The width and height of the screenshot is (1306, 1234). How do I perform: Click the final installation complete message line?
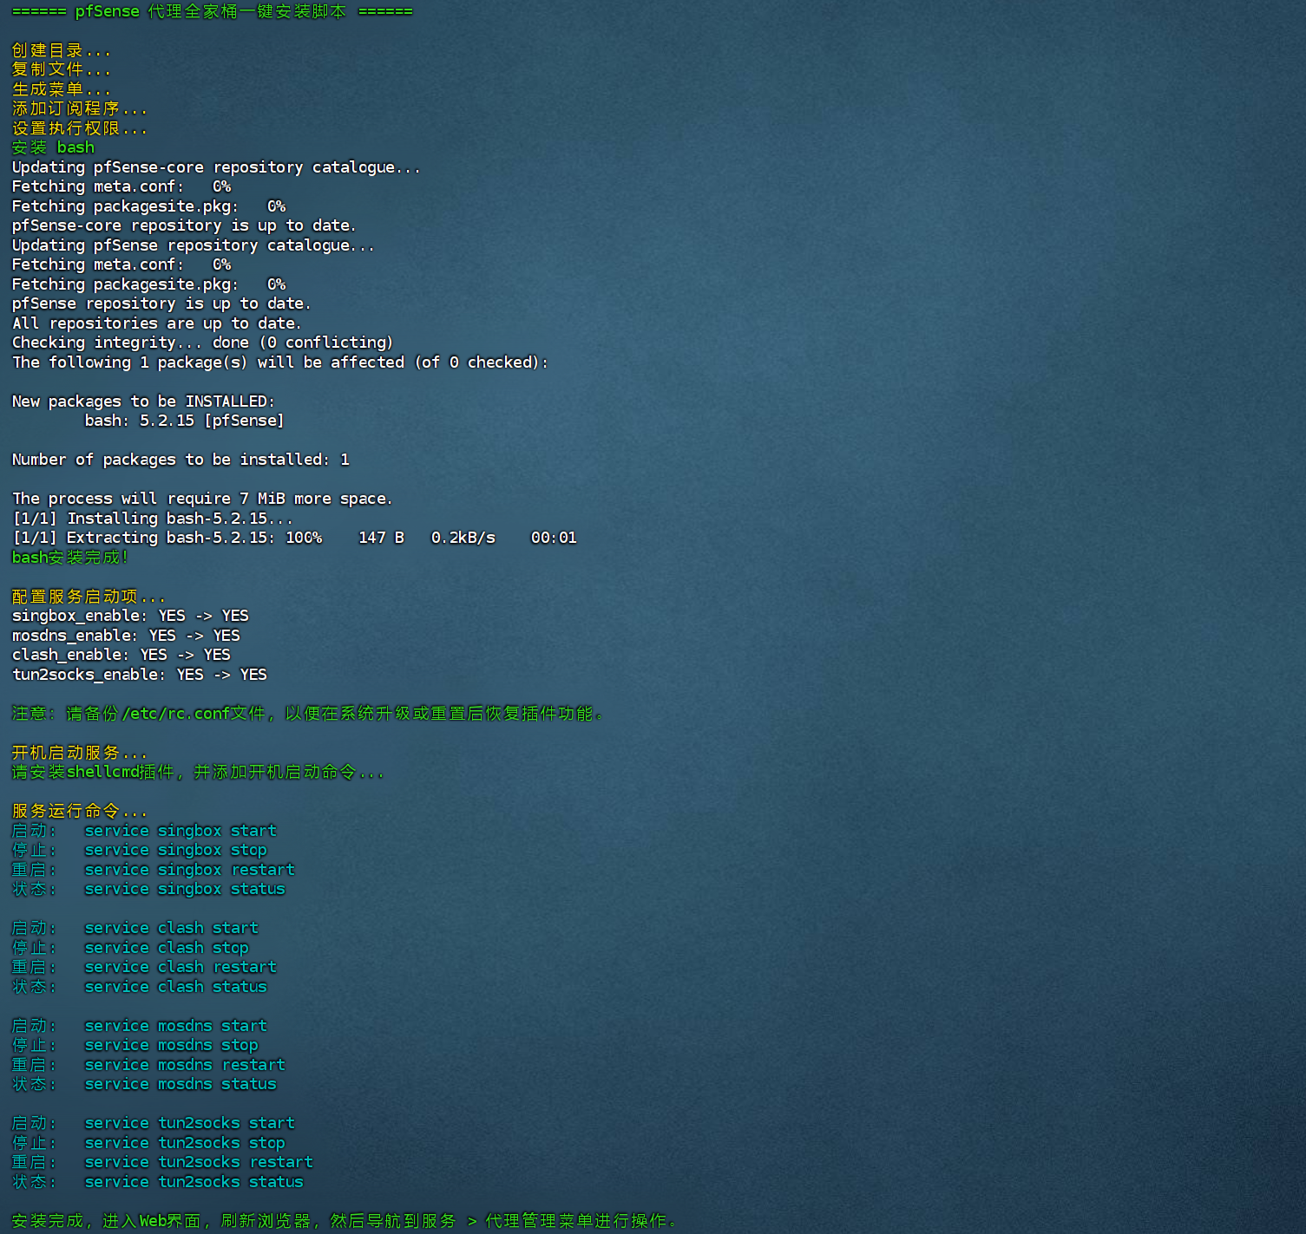(x=344, y=1221)
